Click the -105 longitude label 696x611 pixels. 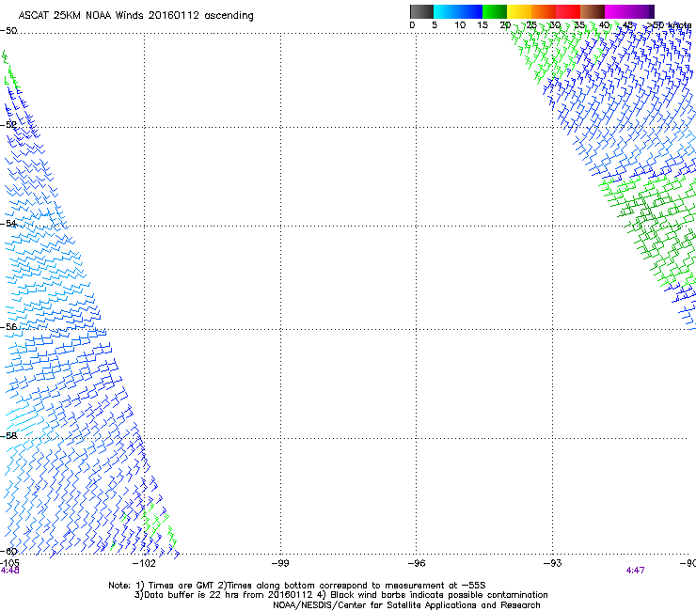pyautogui.click(x=9, y=563)
